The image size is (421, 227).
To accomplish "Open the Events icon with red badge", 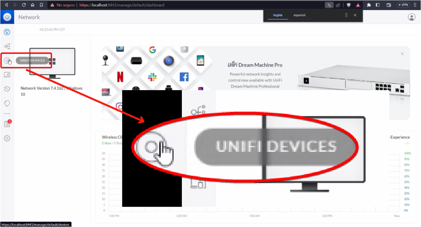I will [x=7, y=124].
